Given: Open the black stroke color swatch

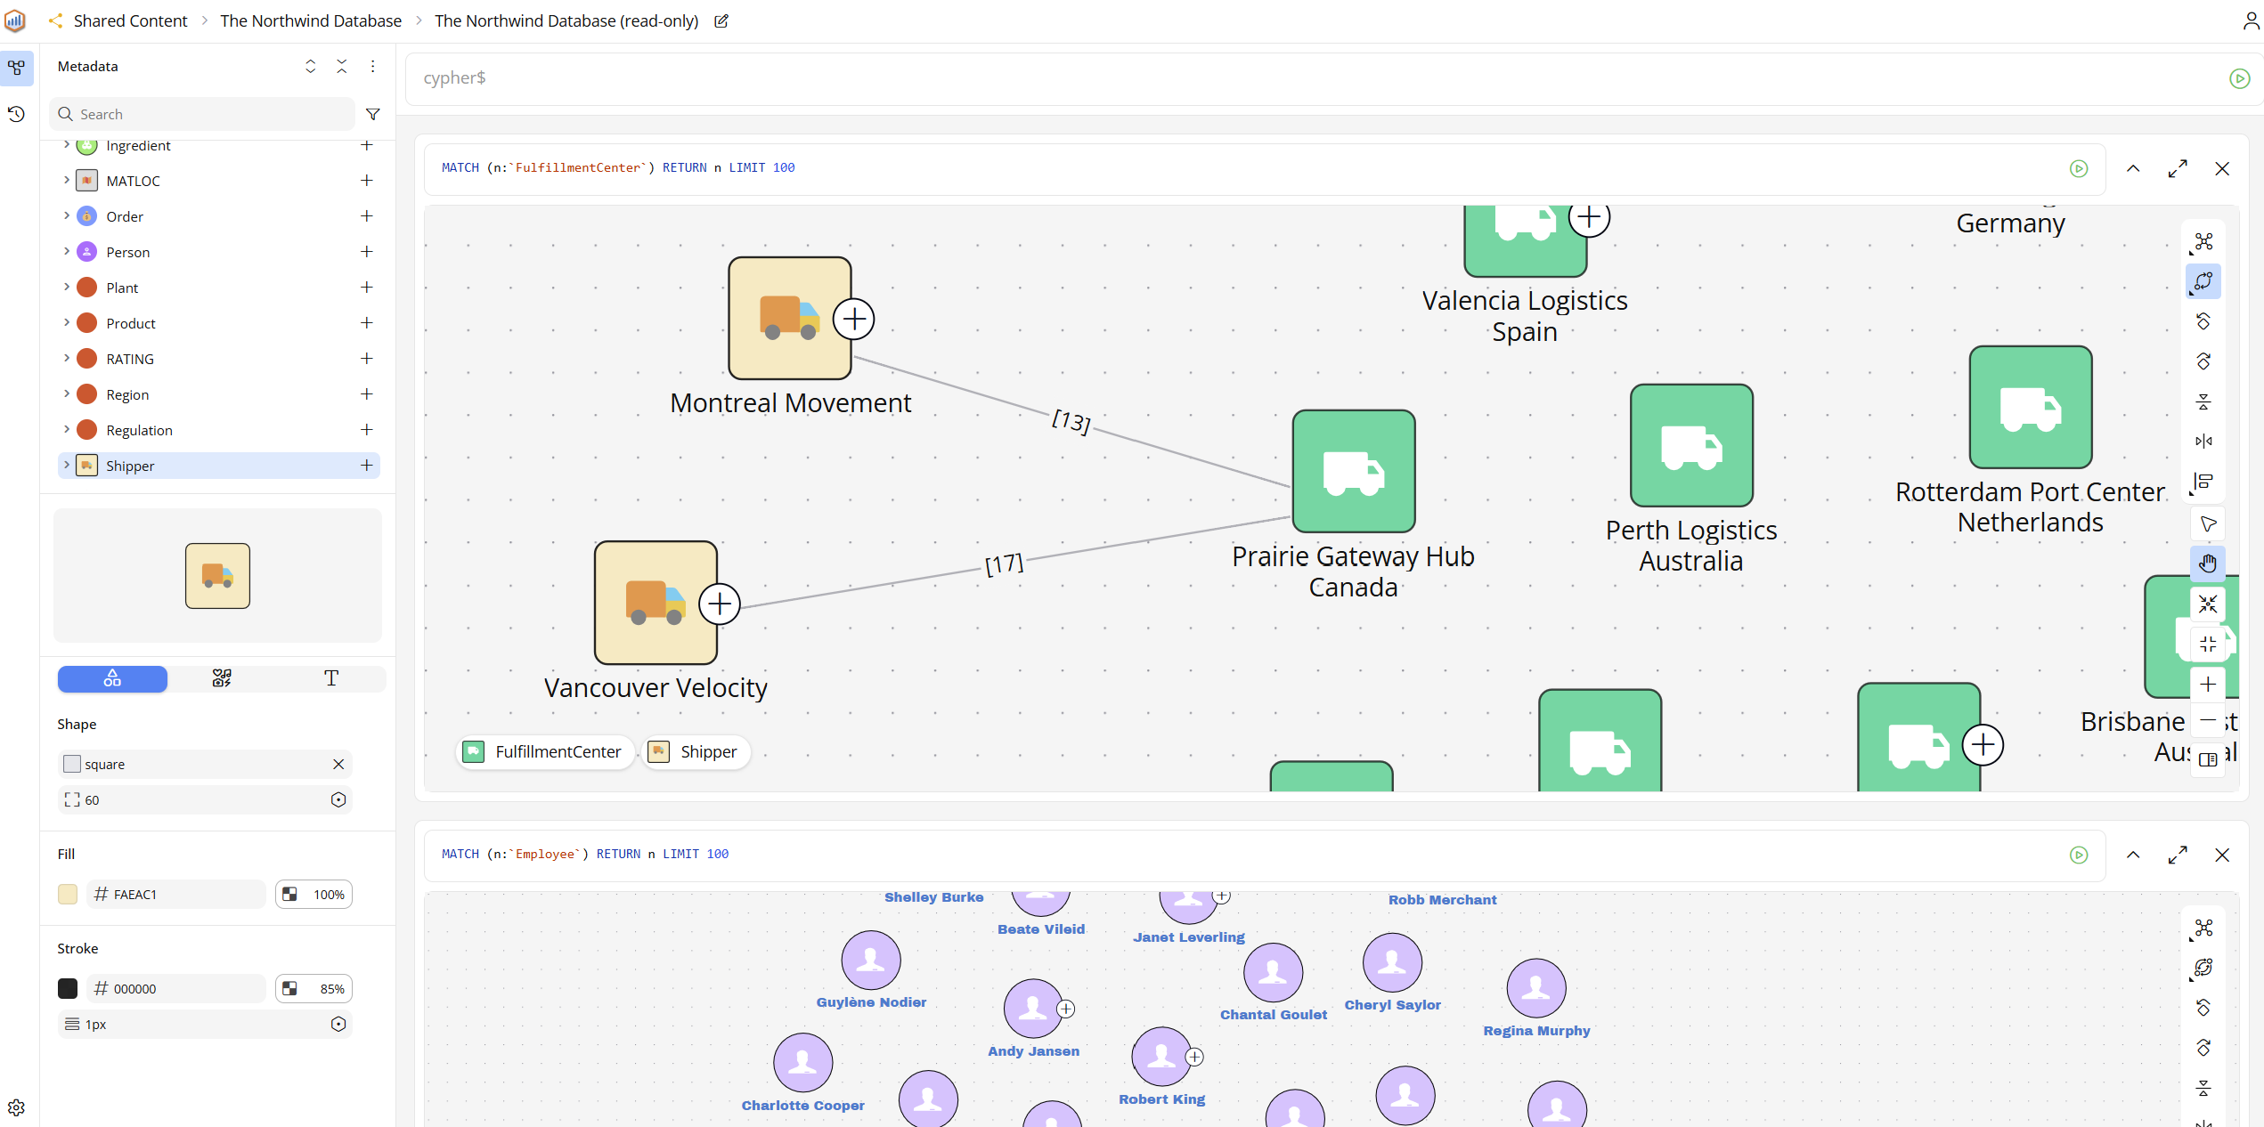Looking at the screenshot, I should tap(68, 988).
